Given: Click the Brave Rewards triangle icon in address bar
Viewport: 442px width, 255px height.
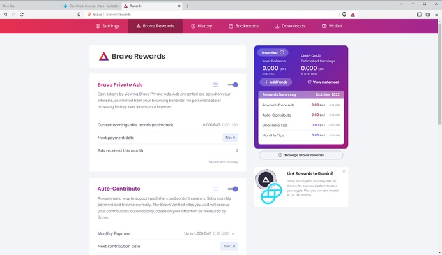Looking at the screenshot, I should pos(353,15).
